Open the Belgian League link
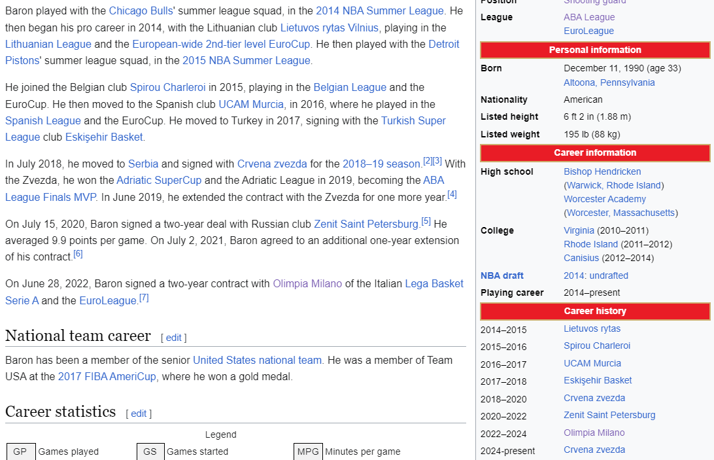 350,88
